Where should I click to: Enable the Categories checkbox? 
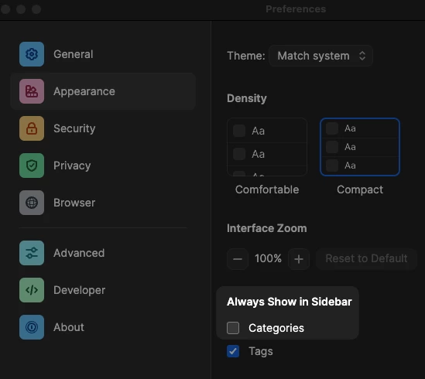[233, 328]
